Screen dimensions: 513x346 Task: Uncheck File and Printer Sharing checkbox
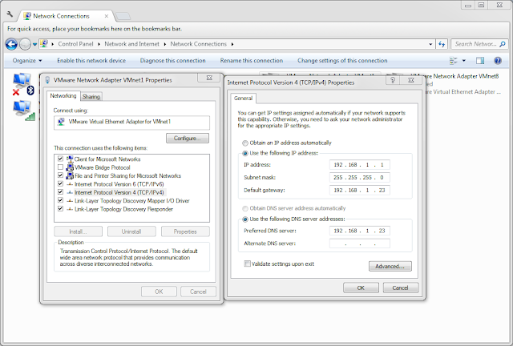(60, 175)
